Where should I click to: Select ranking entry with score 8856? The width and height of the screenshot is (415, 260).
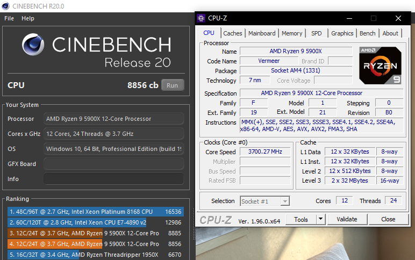point(96,244)
